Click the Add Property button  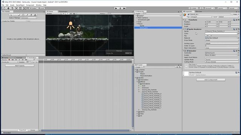[x=20, y=66]
